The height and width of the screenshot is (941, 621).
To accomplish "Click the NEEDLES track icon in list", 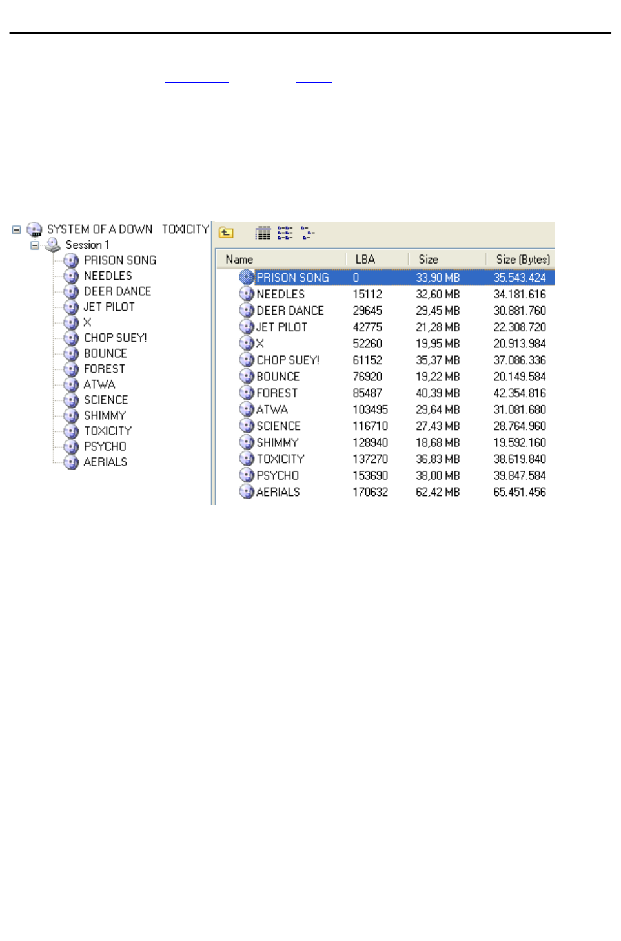I will click(x=247, y=294).
